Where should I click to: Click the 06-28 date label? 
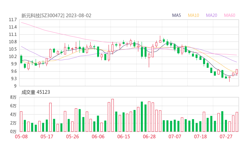pos(149,136)
